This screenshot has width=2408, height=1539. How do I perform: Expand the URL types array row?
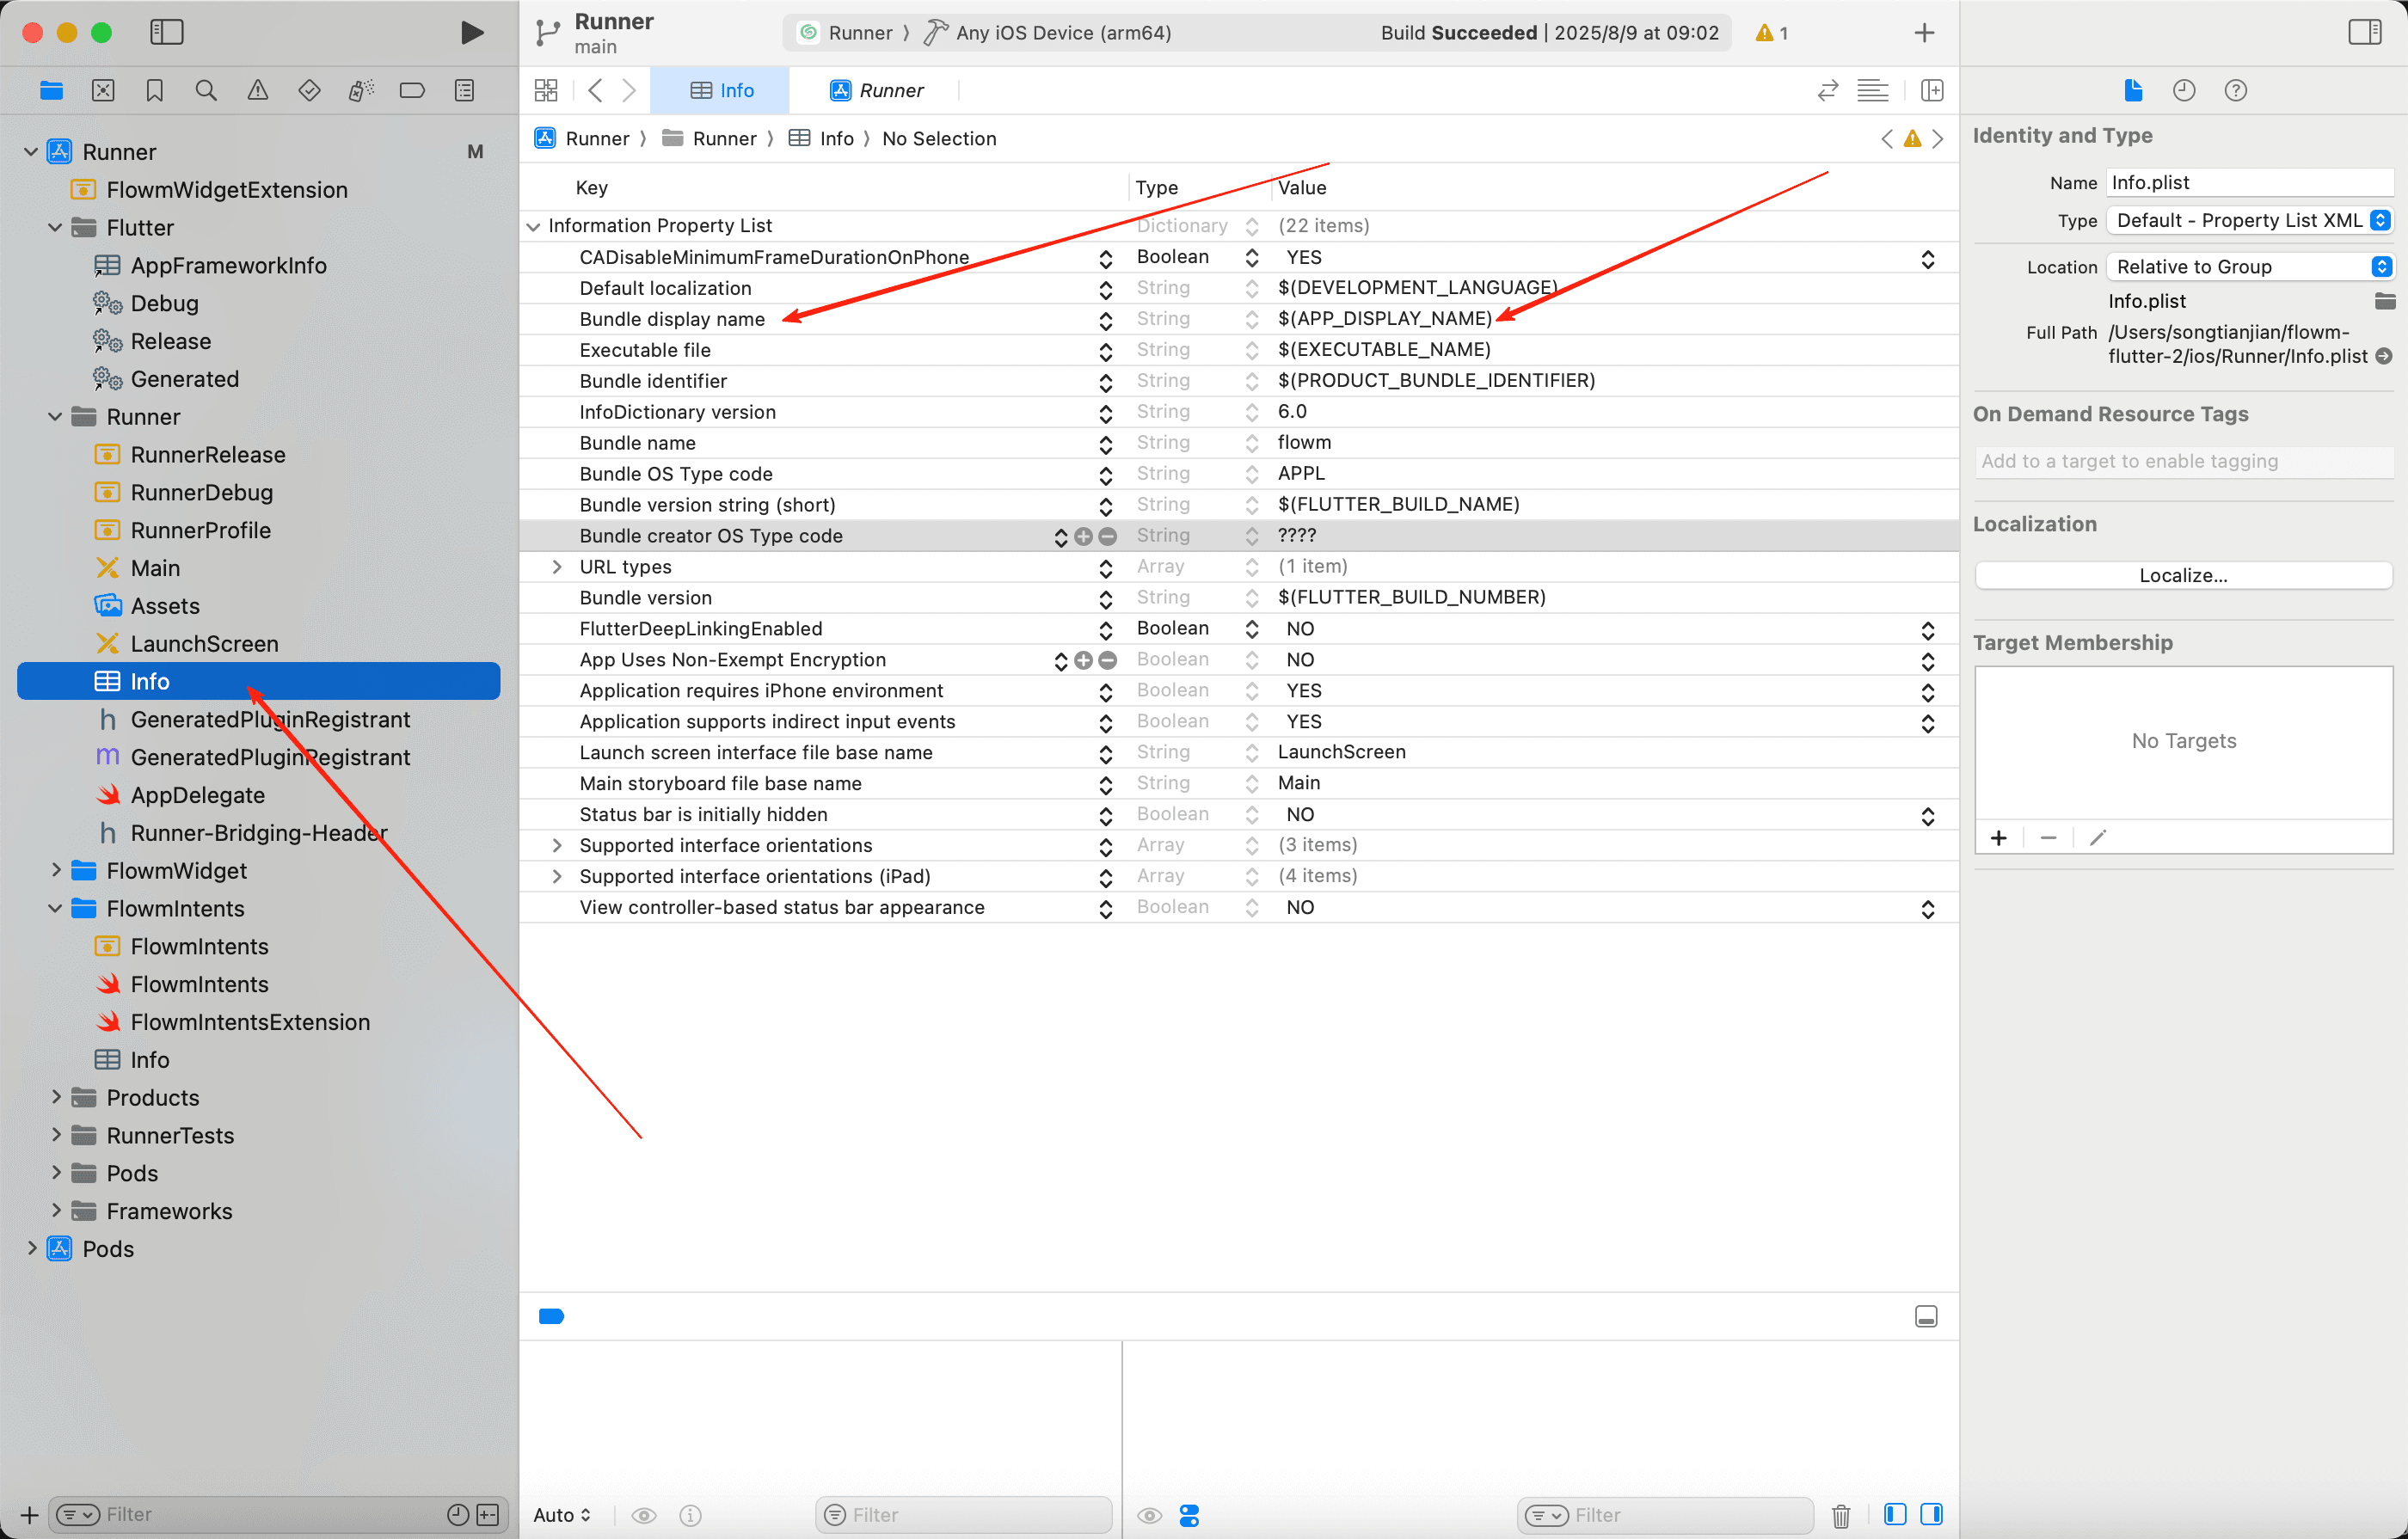pyautogui.click(x=557, y=566)
